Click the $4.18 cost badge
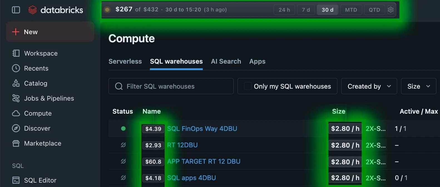The height and width of the screenshot is (187, 440). [153, 178]
